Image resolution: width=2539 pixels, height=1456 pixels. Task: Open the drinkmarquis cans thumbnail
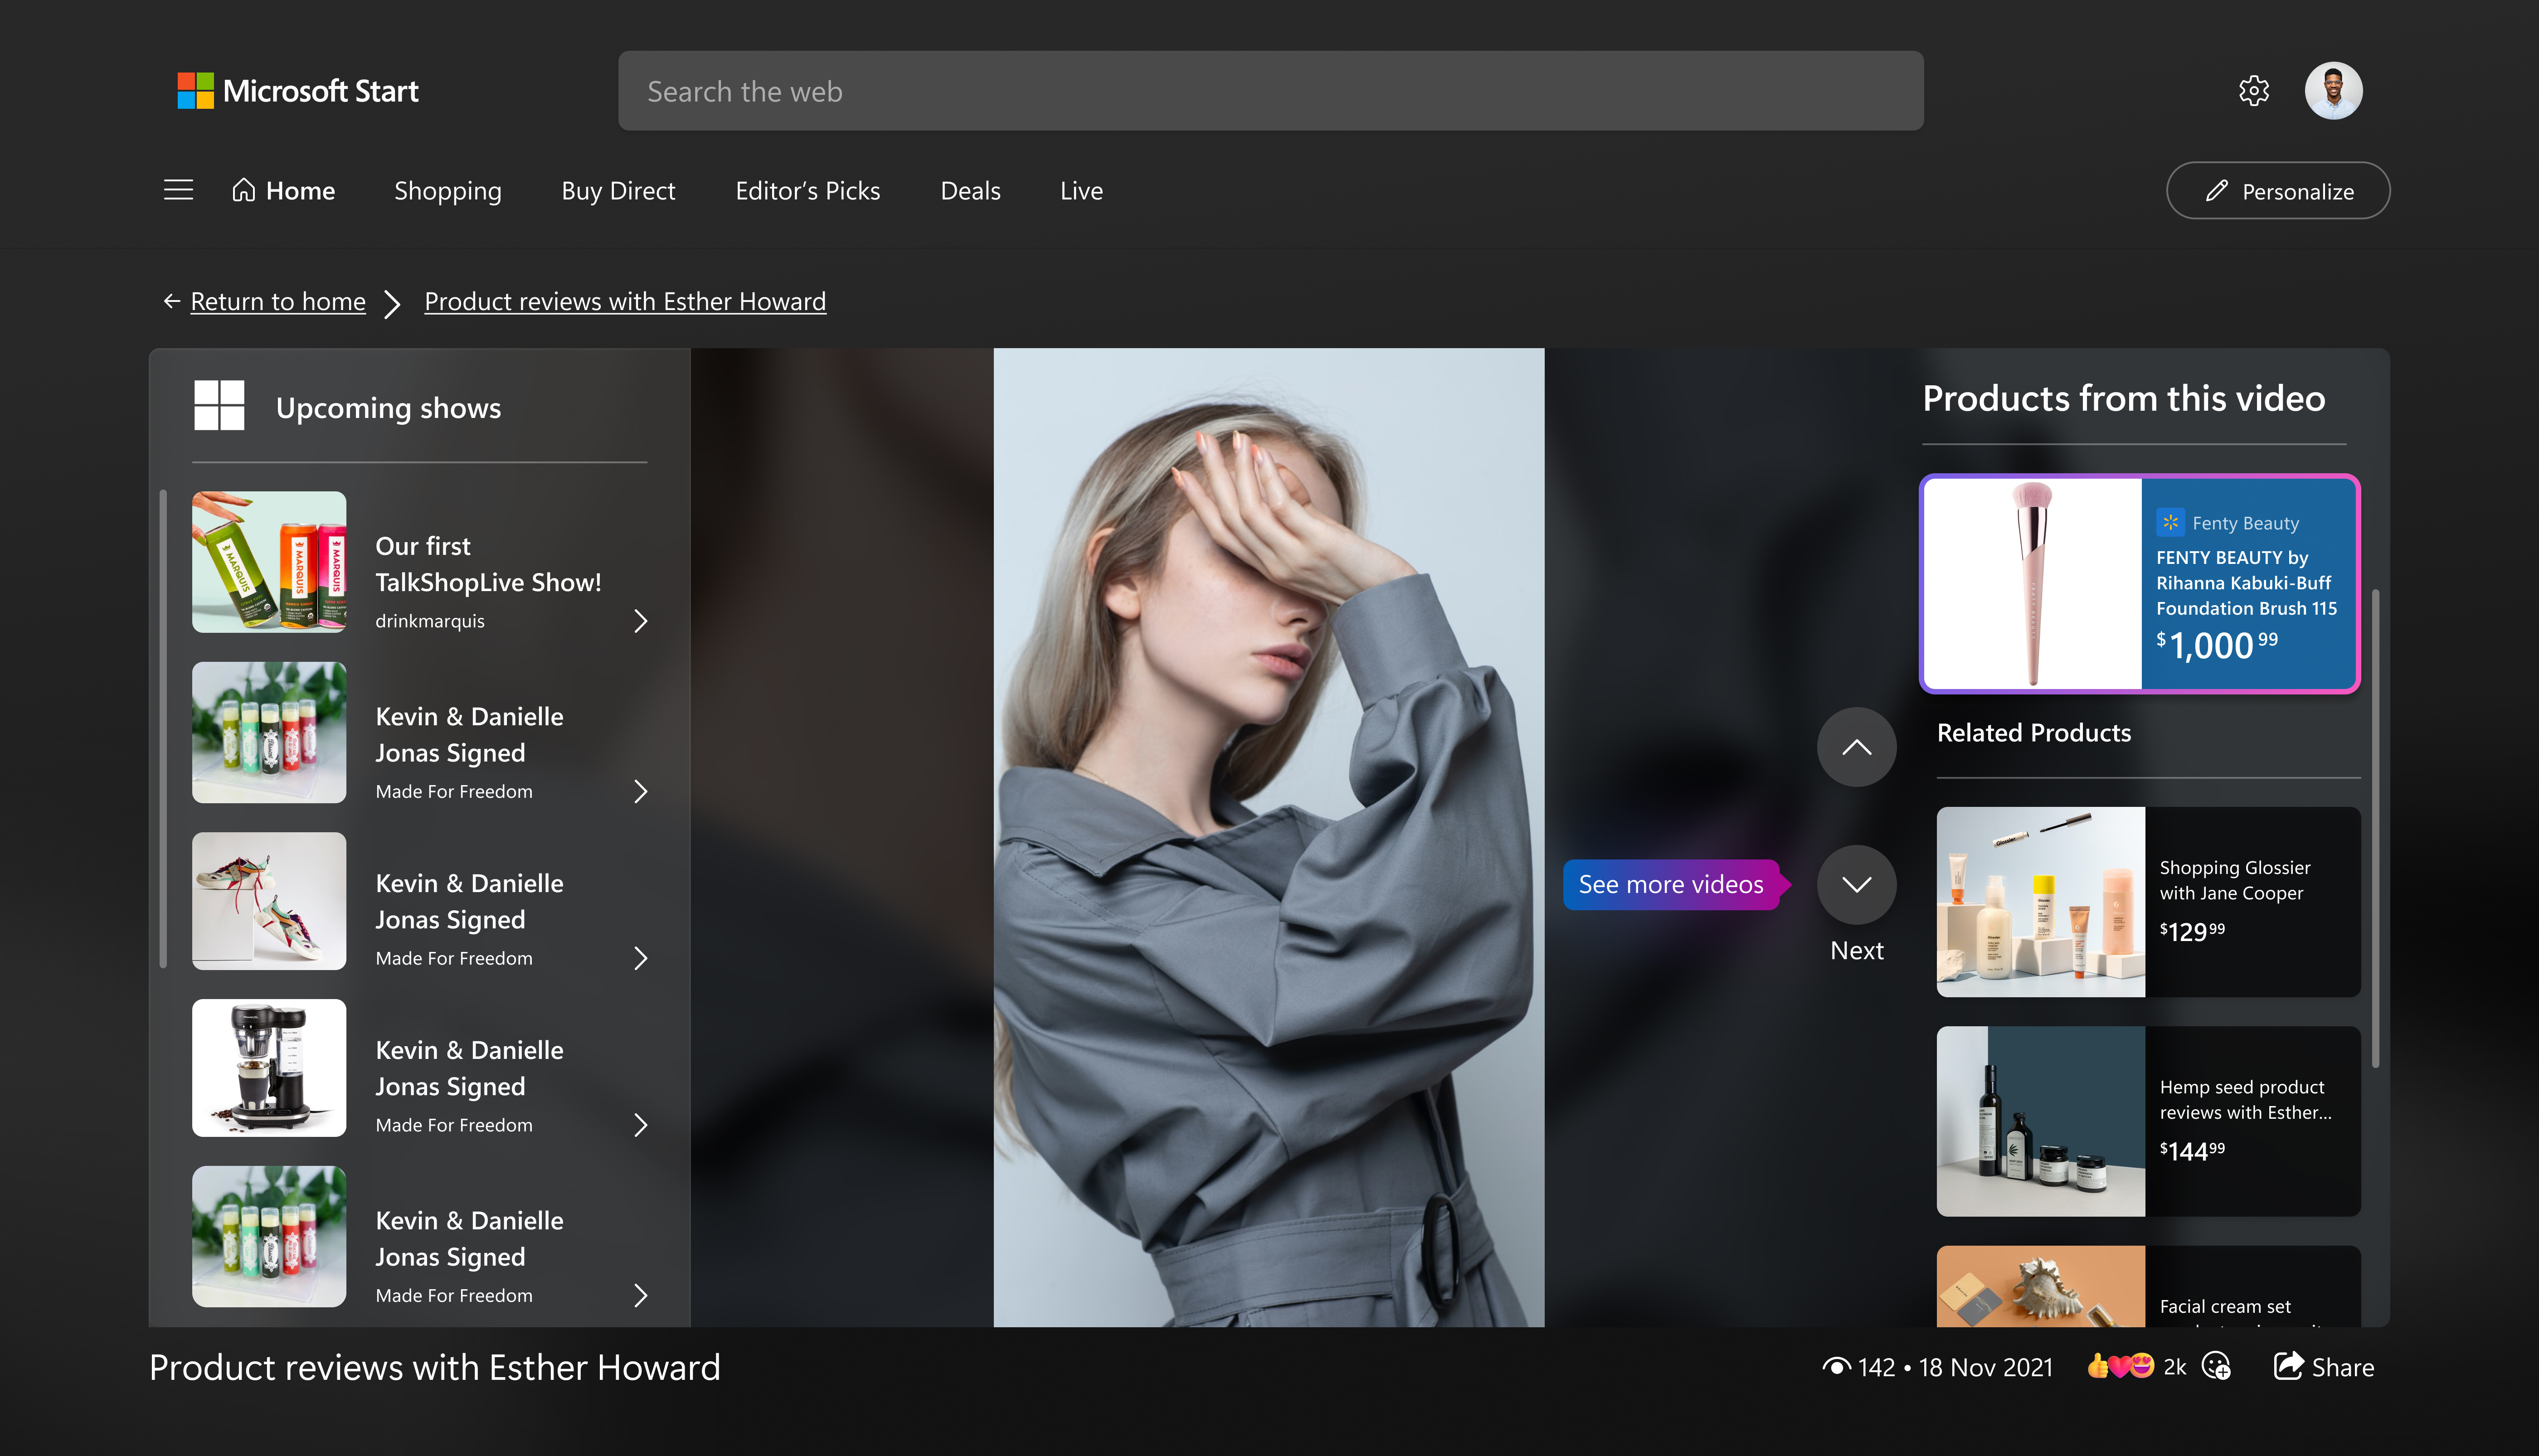(x=269, y=561)
